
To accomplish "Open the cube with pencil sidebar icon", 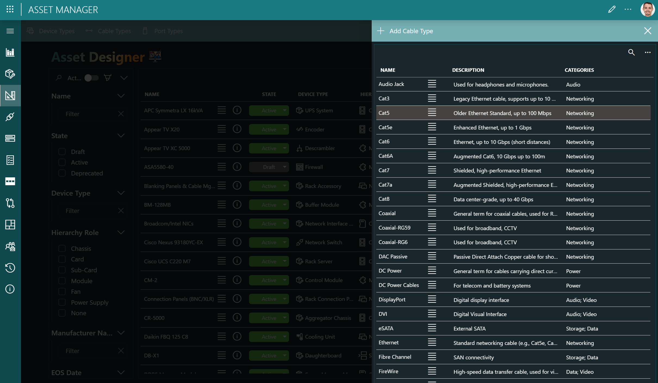I will click(x=10, y=74).
